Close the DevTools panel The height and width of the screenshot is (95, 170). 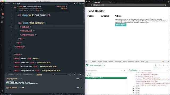coord(168,61)
